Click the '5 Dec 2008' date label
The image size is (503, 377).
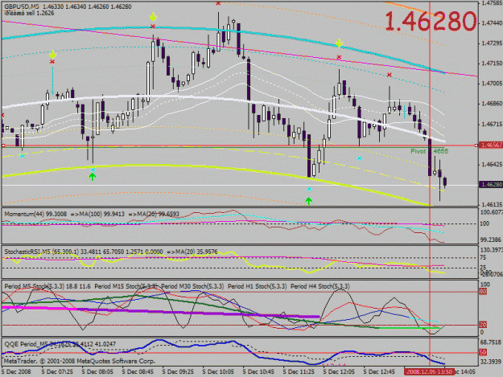pyautogui.click(x=16, y=372)
